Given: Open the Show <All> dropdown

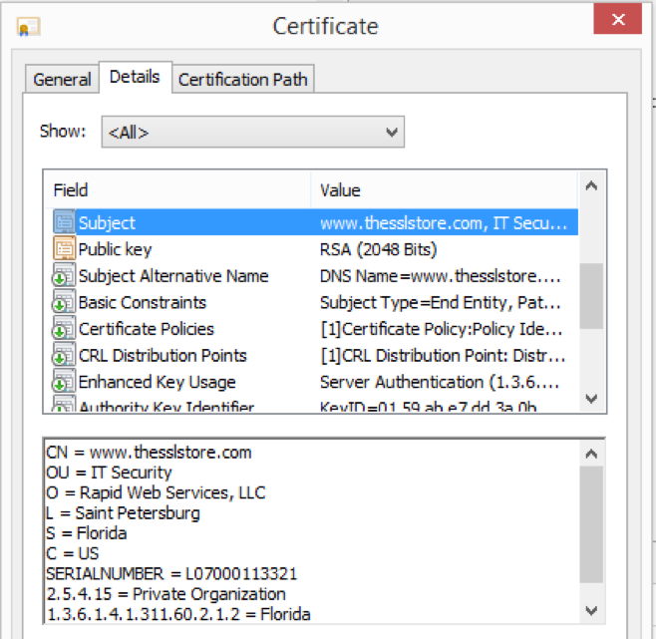Looking at the screenshot, I should tap(252, 133).
